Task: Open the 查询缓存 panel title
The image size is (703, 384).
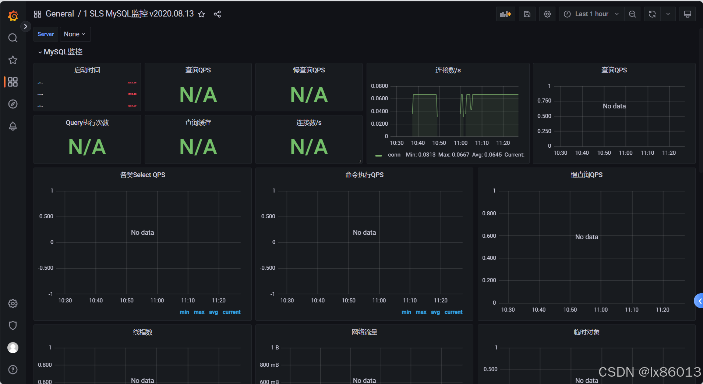Action: (x=198, y=122)
